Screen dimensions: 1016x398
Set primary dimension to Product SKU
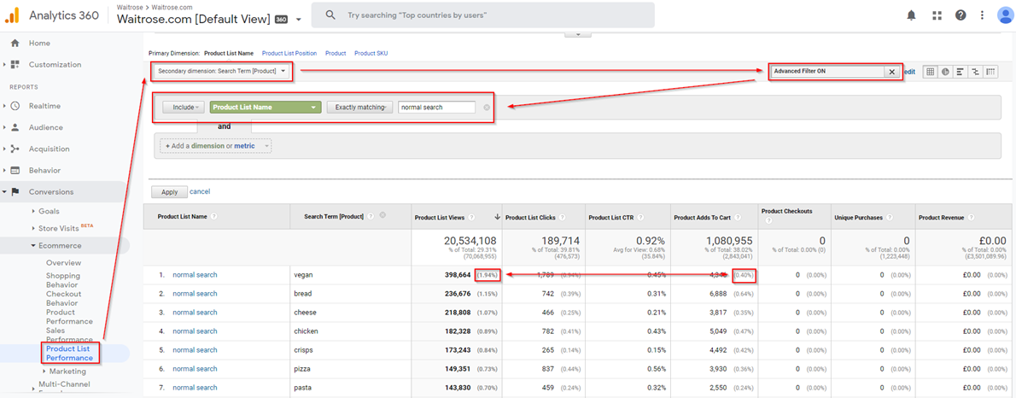(x=371, y=53)
